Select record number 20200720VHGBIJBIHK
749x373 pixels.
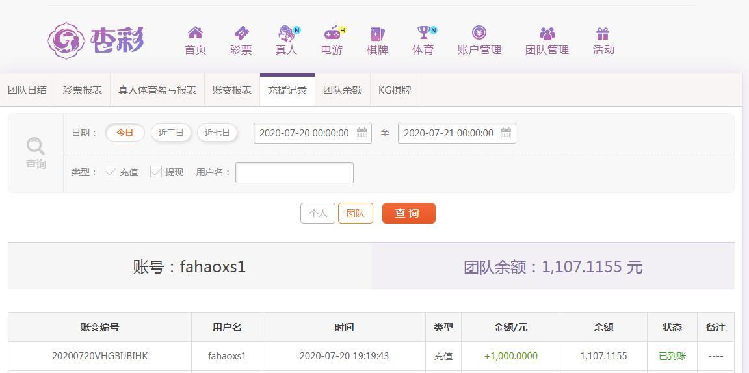pos(100,356)
